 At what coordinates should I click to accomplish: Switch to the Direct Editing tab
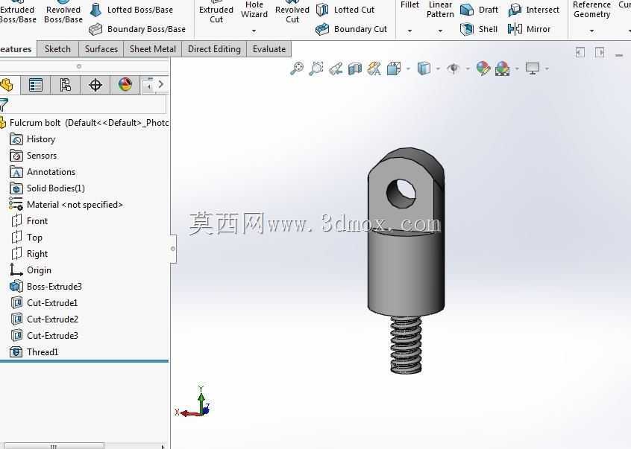point(214,49)
